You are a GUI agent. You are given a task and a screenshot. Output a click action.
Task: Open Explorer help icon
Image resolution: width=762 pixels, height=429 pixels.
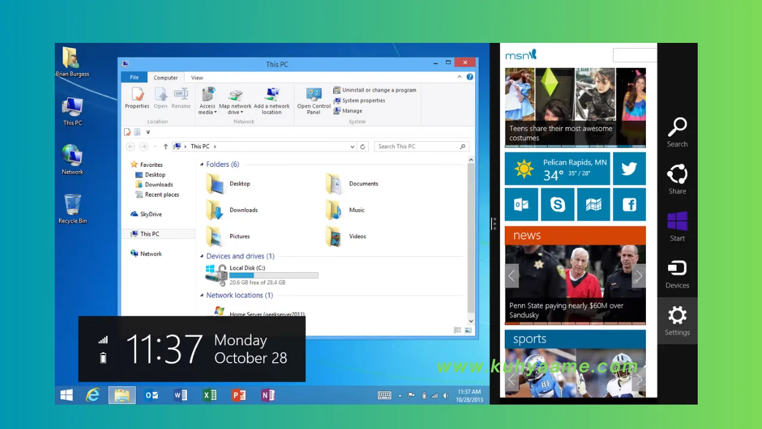pos(470,77)
